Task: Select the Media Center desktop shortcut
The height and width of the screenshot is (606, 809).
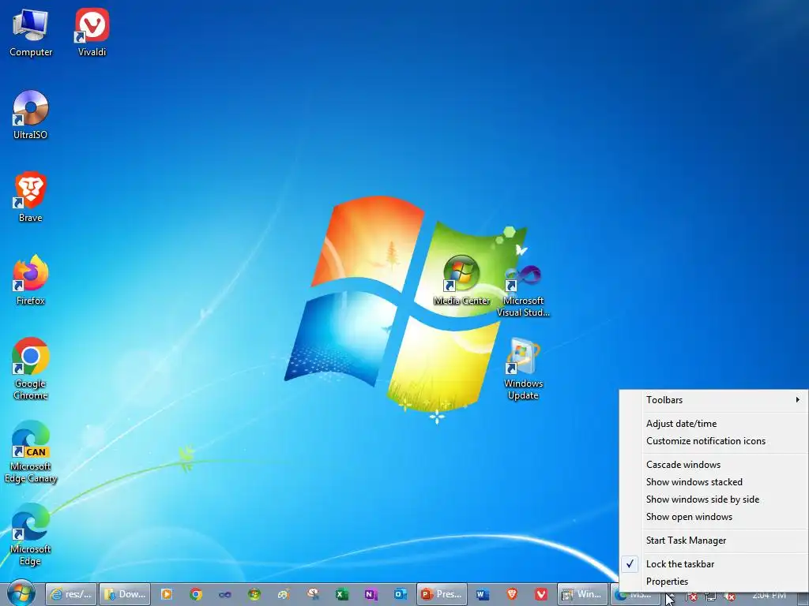Action: click(461, 281)
